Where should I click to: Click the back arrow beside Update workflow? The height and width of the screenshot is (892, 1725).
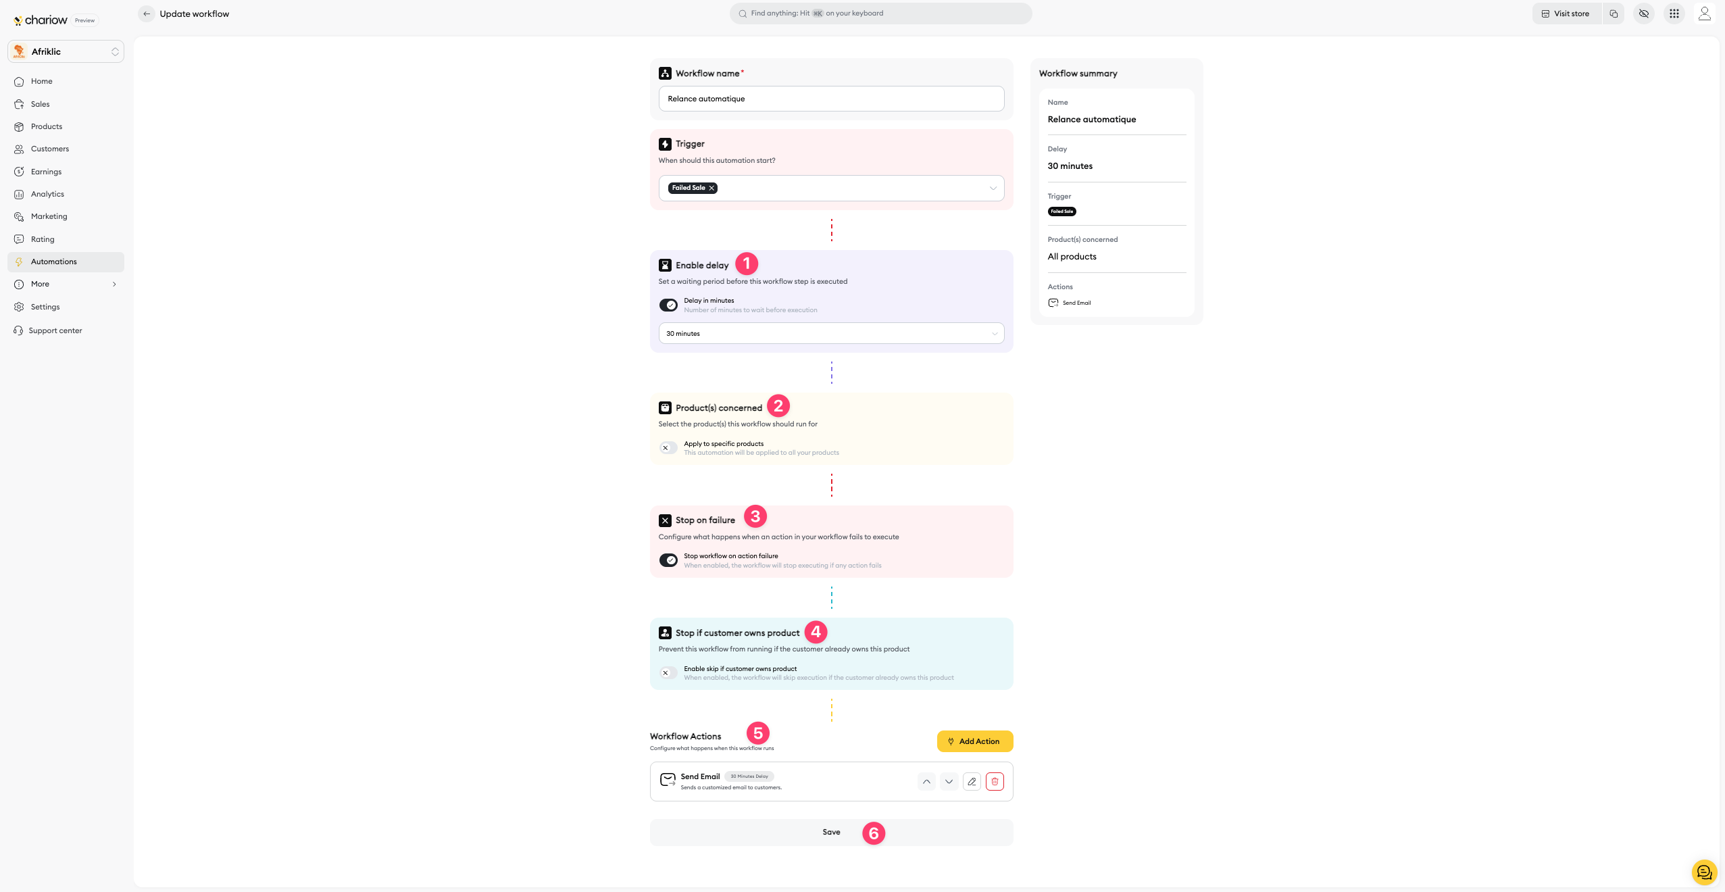coord(147,14)
